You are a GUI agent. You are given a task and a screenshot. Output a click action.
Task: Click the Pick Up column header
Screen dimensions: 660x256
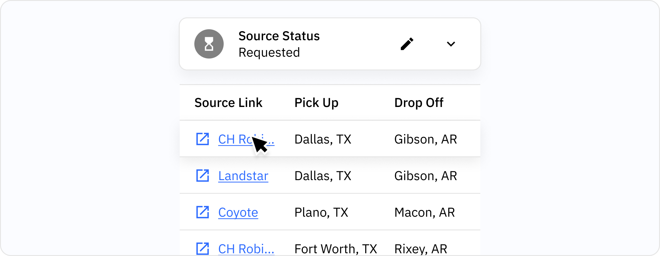tap(316, 103)
